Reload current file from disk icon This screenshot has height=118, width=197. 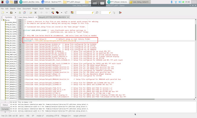point(31,13)
